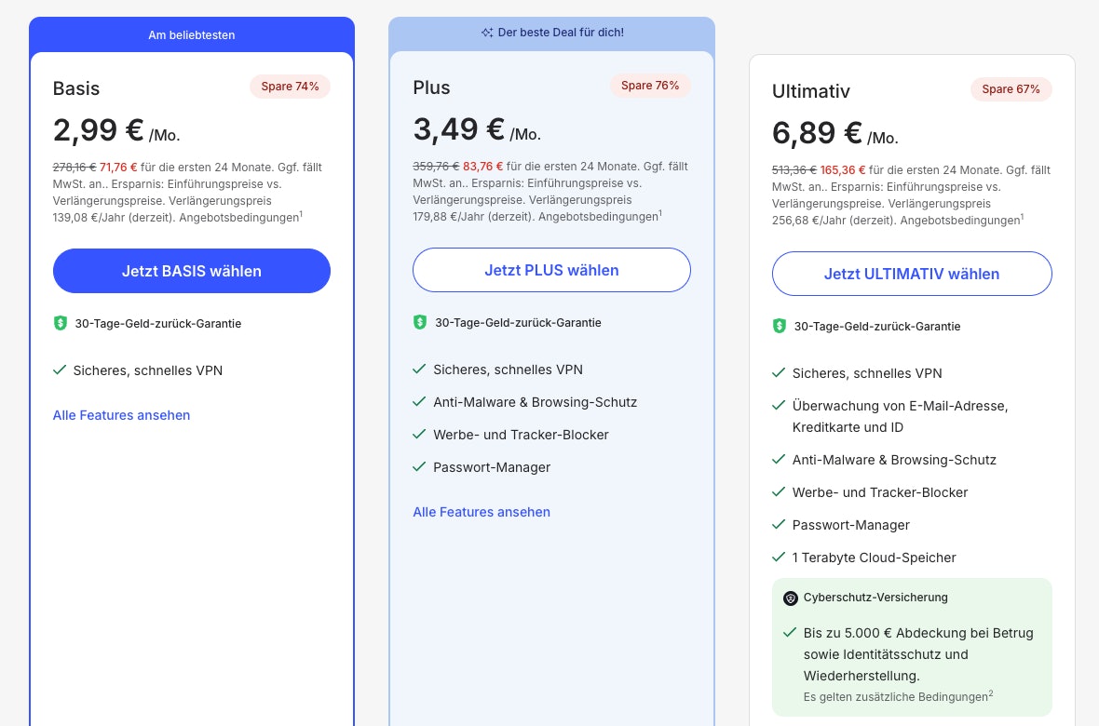Click 'Es gelten zusätzliche Bedingungen' footnote text
The width and height of the screenshot is (1099, 726).
click(x=895, y=697)
